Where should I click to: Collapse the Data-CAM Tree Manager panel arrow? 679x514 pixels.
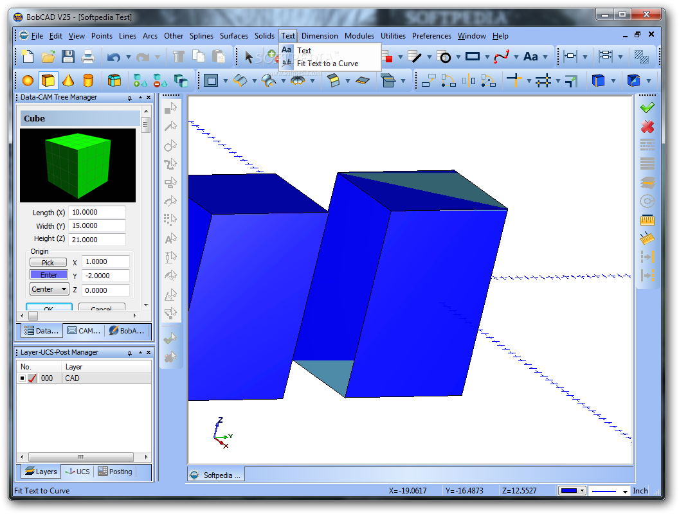point(140,98)
